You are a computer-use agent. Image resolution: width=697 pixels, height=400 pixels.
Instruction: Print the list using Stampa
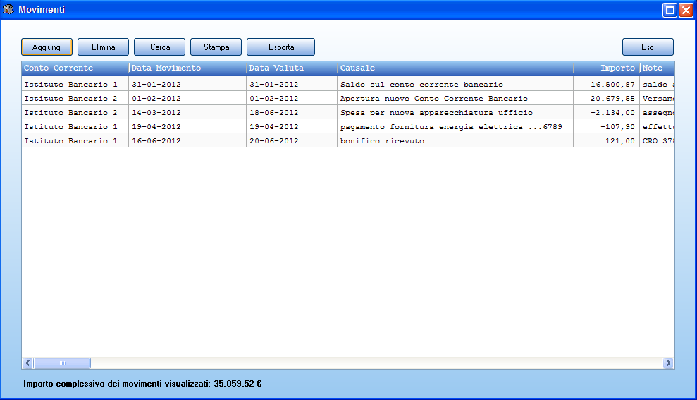(x=216, y=47)
